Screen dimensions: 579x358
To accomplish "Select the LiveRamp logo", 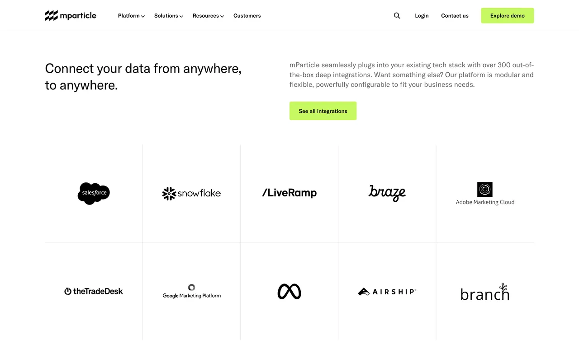I will pos(289,193).
